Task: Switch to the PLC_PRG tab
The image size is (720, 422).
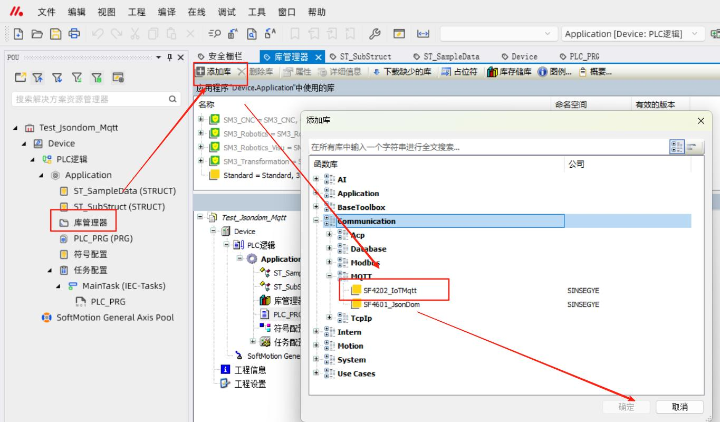Action: [x=580, y=56]
